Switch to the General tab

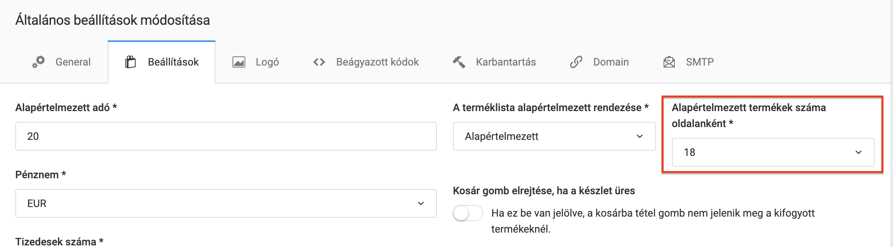point(72,62)
